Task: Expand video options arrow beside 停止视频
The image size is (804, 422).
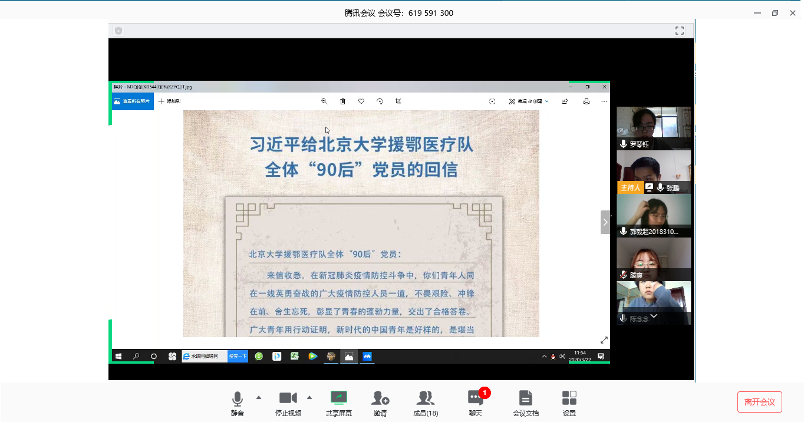Action: (309, 397)
